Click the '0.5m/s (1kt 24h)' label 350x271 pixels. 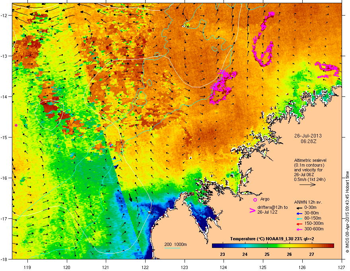tap(309, 180)
